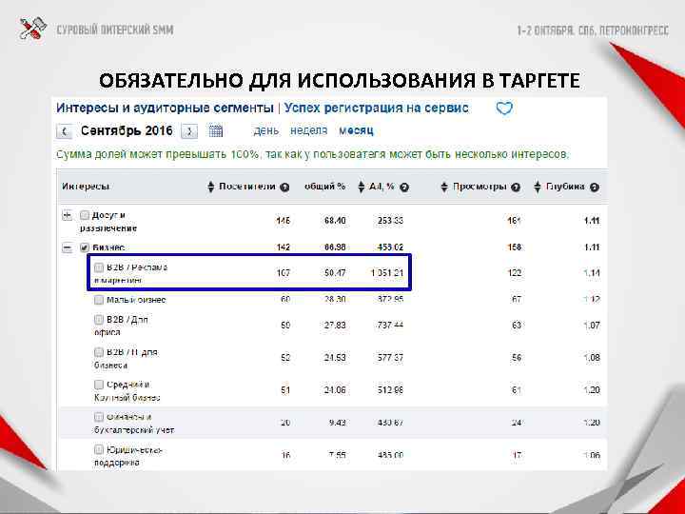The image size is (685, 514).
Task: Switch period to неделя
Action: pos(309,130)
